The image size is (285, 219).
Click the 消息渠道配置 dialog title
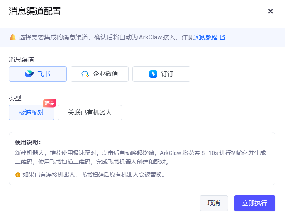pos(35,12)
